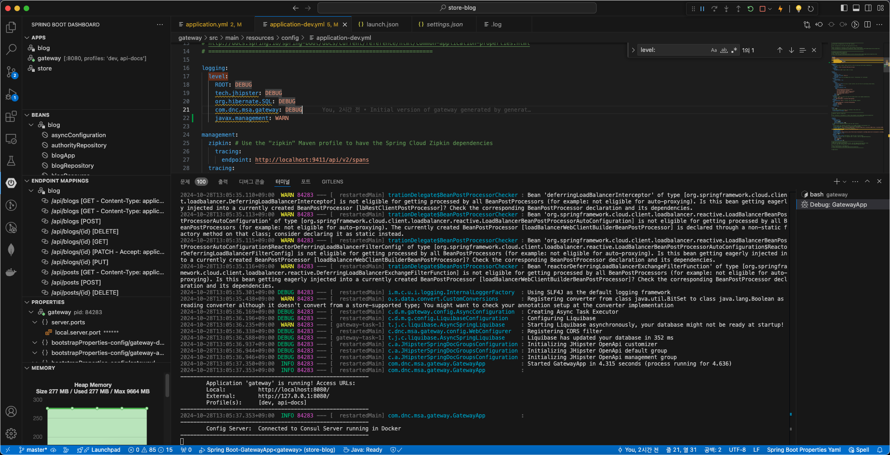The width and height of the screenshot is (890, 455).
Task: Toggle Match Whole Word in find
Action: pos(724,51)
